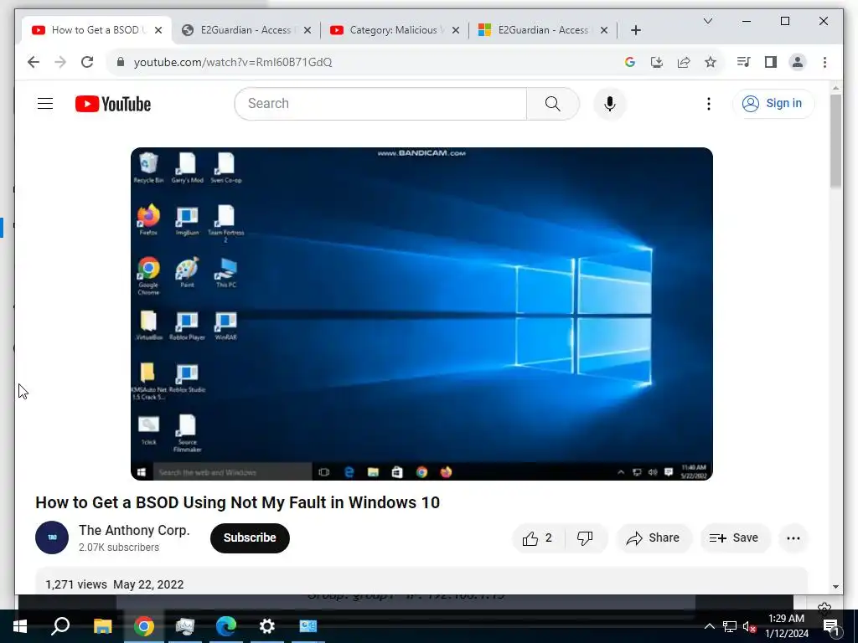Screen dimensions: 858x643
Task: Open the Chrome profile avatar
Action: [x=798, y=62]
